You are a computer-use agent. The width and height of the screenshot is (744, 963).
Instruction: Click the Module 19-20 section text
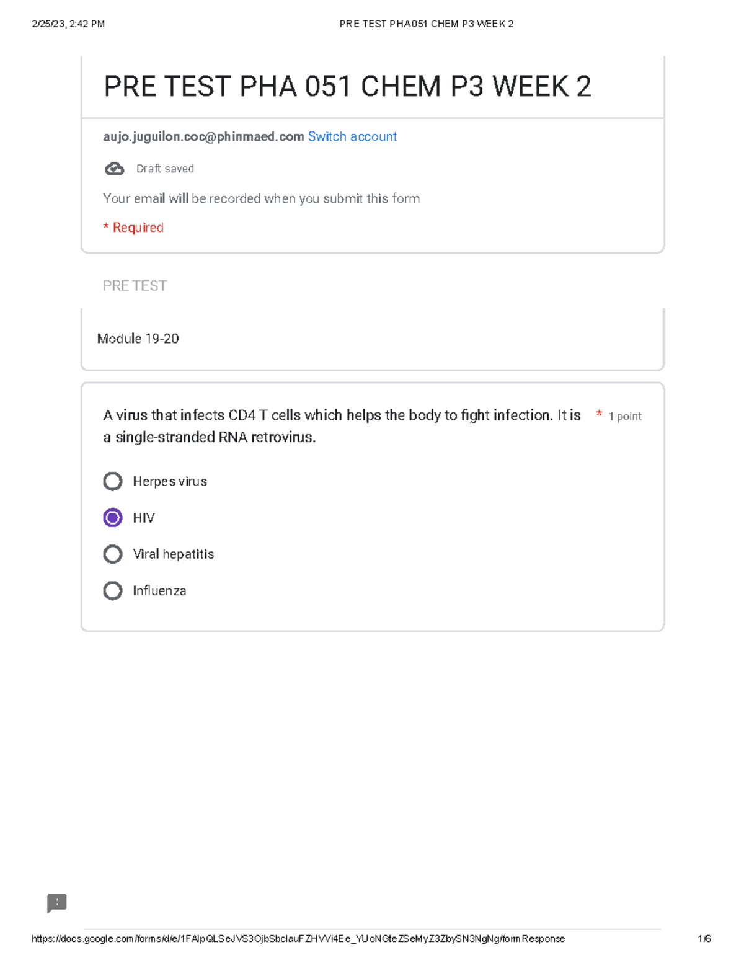pyautogui.click(x=138, y=339)
